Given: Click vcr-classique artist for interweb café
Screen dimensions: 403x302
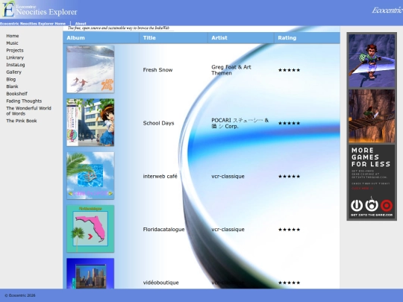Looking at the screenshot, I should pyautogui.click(x=228, y=176).
